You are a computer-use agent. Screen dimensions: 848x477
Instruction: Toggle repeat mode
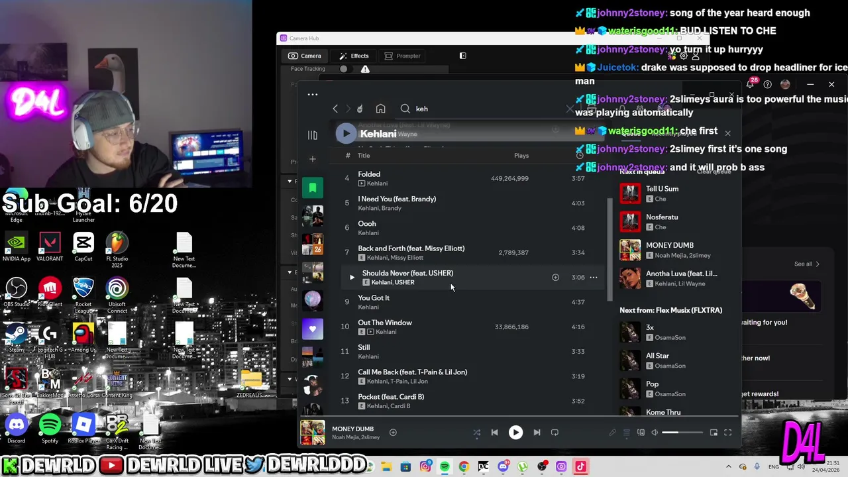[x=555, y=433]
